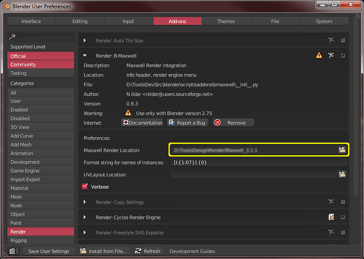This screenshot has height=259, width=364.
Task: Toggle Testing supported level
Action: coord(41,73)
